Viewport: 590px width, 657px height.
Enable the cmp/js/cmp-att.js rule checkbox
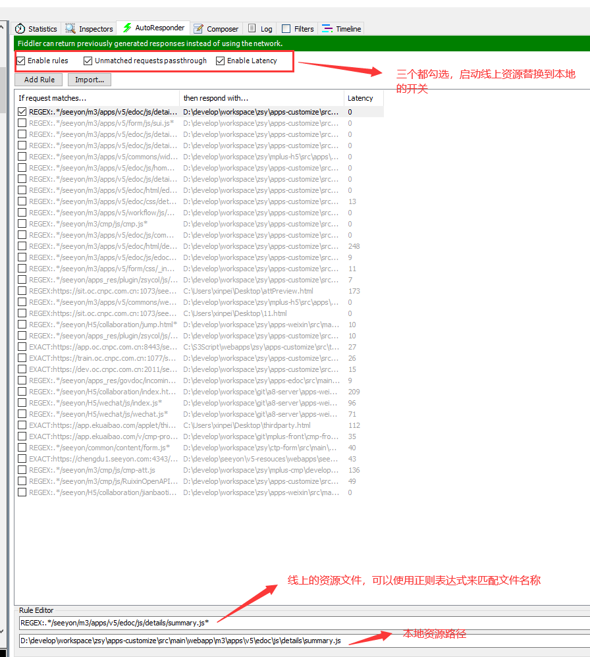pyautogui.click(x=22, y=470)
